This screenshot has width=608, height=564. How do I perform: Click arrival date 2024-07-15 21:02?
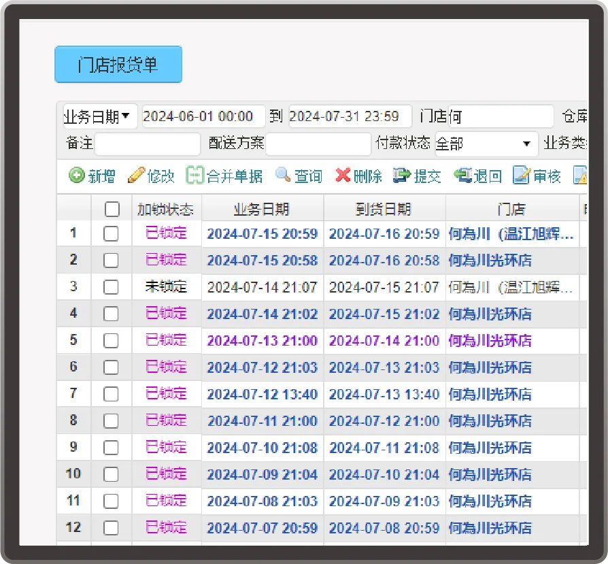pyautogui.click(x=384, y=314)
